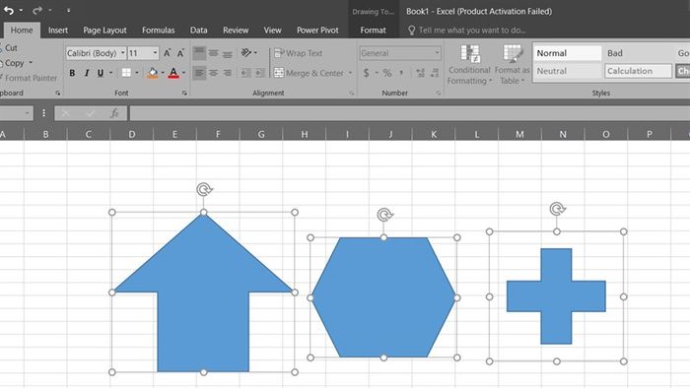Toggle Italic formatting
This screenshot has width=690, height=388.
[87, 73]
